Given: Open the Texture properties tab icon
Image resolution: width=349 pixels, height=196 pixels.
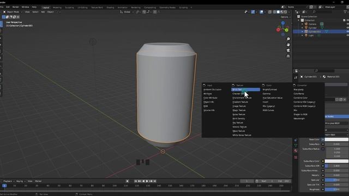Looking at the screenshot, I should tap(296, 157).
